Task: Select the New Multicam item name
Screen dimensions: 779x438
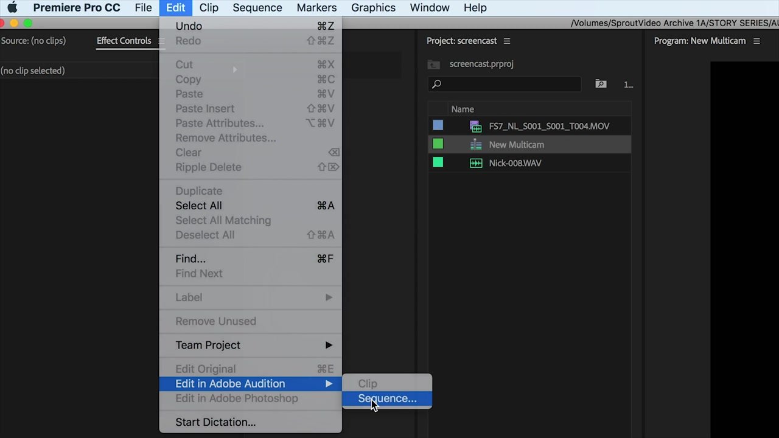Action: point(516,145)
